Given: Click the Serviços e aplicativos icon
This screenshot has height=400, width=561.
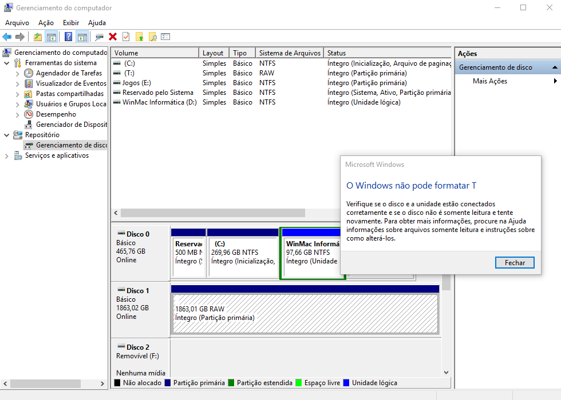Looking at the screenshot, I should coord(18,155).
